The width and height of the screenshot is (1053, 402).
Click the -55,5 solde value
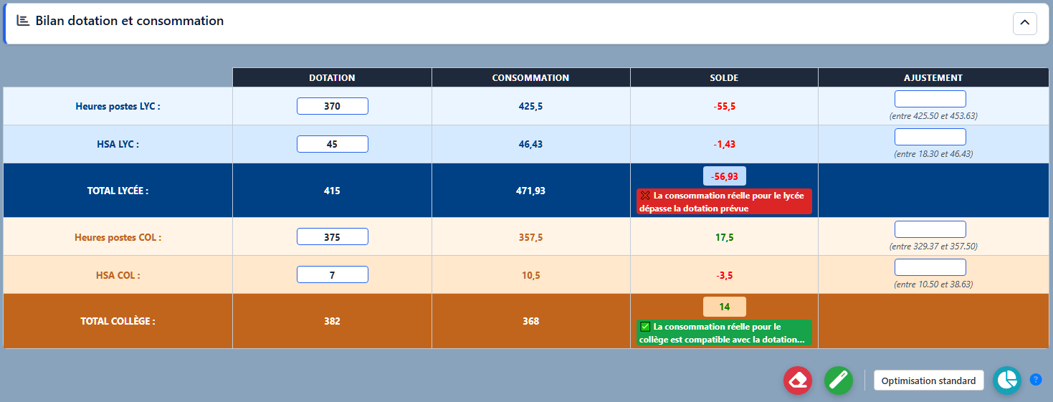725,106
